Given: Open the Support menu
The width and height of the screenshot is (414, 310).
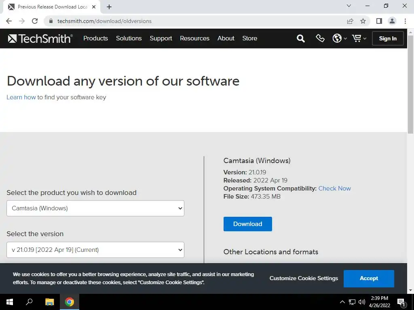Looking at the screenshot, I should click(161, 38).
